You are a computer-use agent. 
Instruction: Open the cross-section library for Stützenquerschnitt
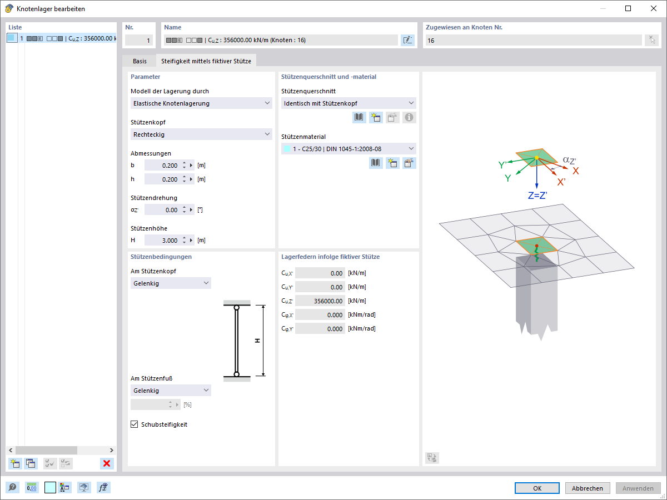pos(359,117)
